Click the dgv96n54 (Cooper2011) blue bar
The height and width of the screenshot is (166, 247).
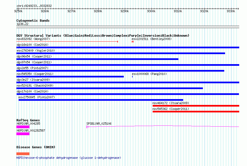97,59
